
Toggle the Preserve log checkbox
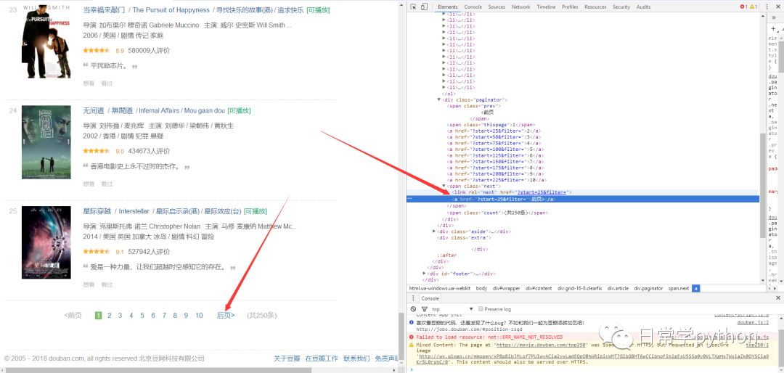481,309
